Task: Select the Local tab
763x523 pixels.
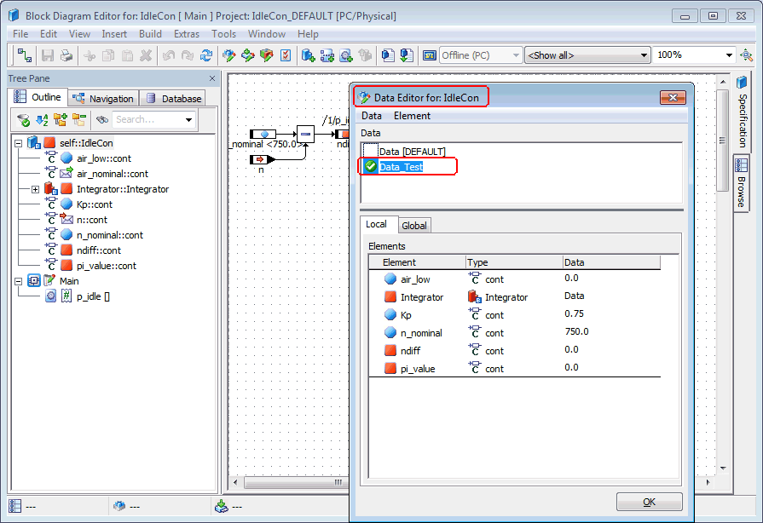Action: click(x=379, y=225)
